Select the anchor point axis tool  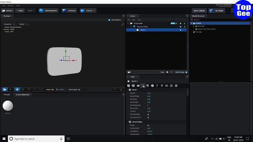pyautogui.click(x=35, y=90)
